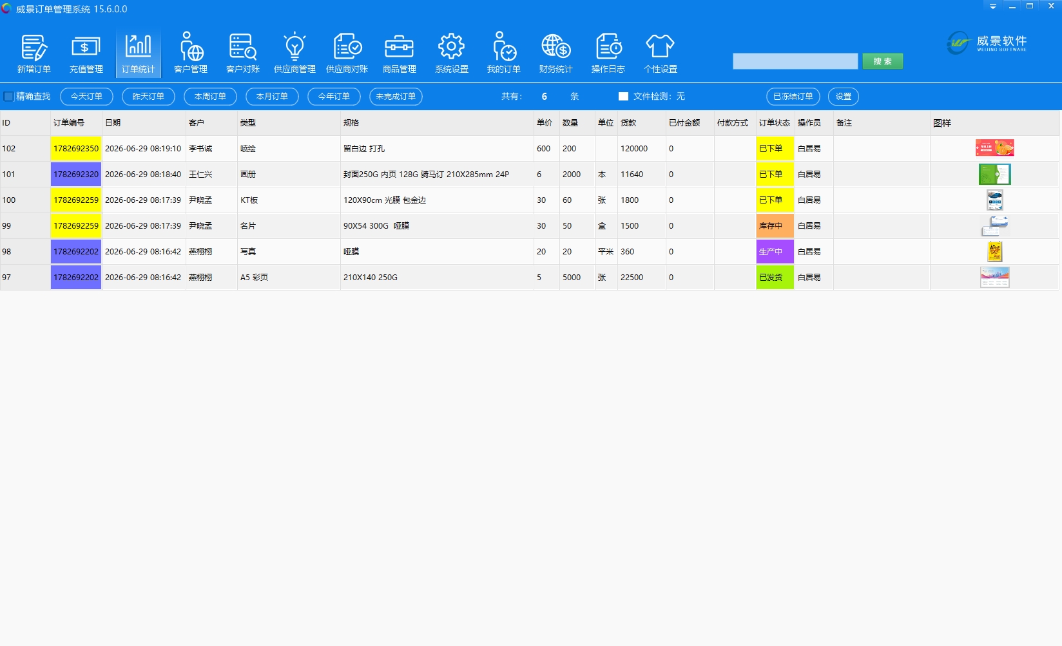Click the date 2026-06-29 08:18:40
Viewport: 1062px width, 646px height.
[144, 175]
